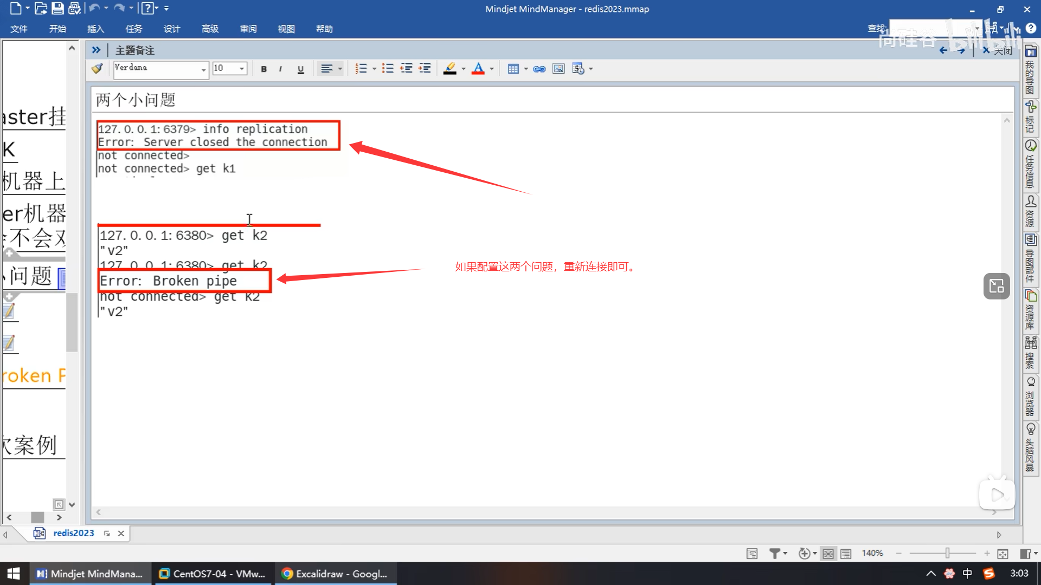
Task: Insert a hyperlink with link icon
Action: click(539, 69)
